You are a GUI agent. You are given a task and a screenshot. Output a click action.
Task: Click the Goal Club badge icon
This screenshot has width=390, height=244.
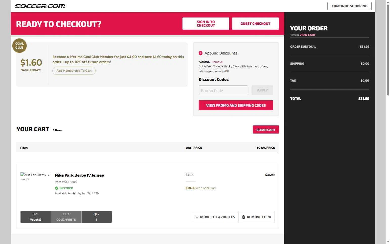[x=19, y=46]
